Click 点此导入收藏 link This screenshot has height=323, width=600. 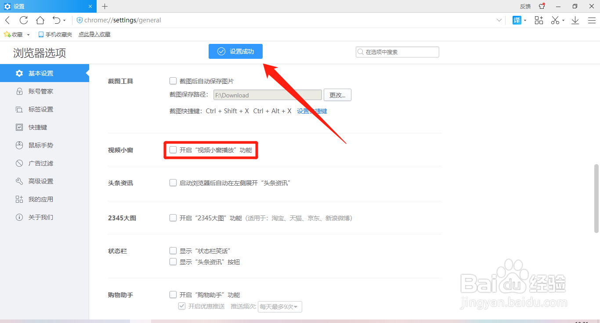tap(94, 34)
